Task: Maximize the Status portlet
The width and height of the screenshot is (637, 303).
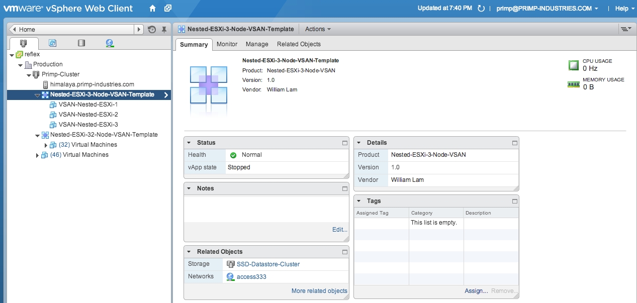Action: (345, 143)
